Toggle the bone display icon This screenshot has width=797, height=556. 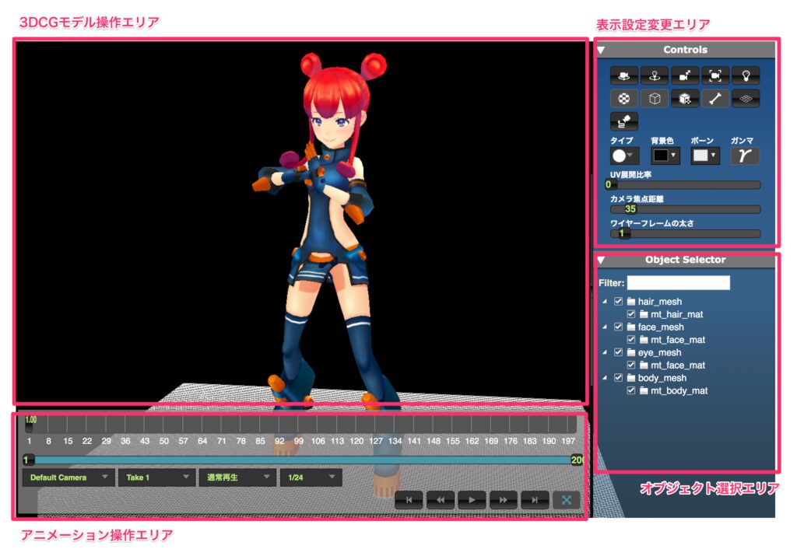click(715, 99)
